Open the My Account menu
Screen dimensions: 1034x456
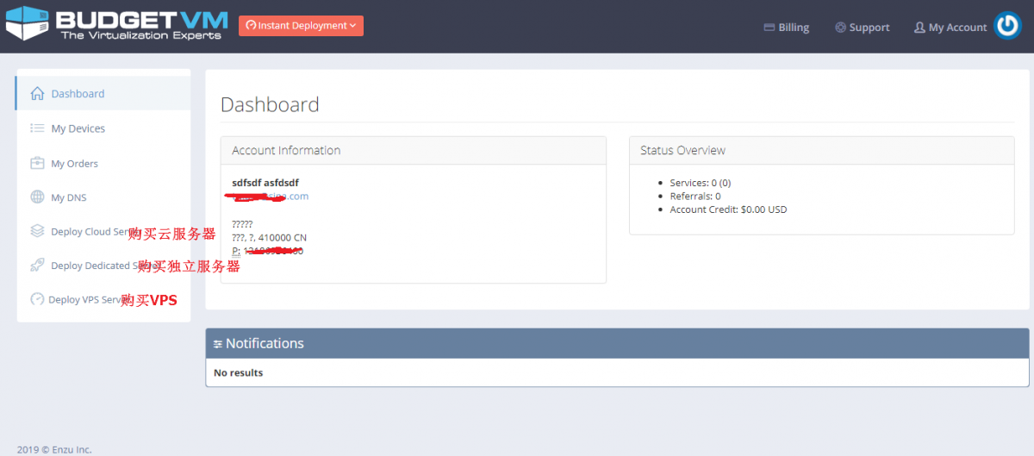pos(950,28)
